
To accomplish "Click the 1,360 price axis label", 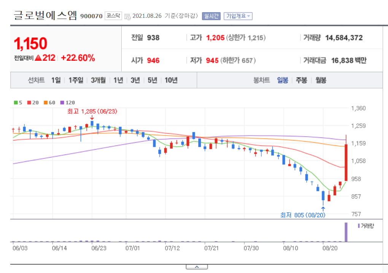I will pyautogui.click(x=358, y=108).
